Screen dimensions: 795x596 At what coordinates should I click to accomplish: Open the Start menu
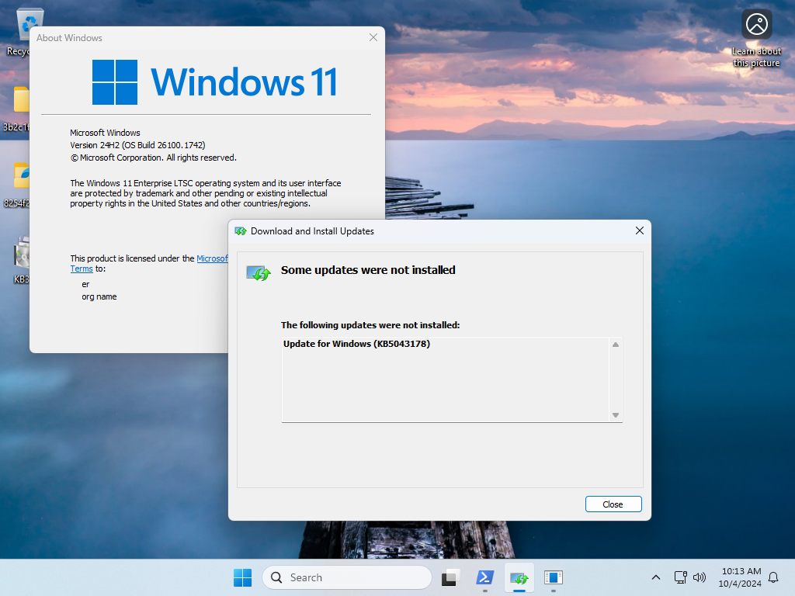coord(242,577)
